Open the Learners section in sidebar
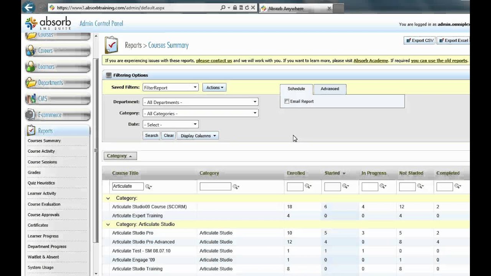This screenshot has width=491, height=276. click(x=58, y=67)
